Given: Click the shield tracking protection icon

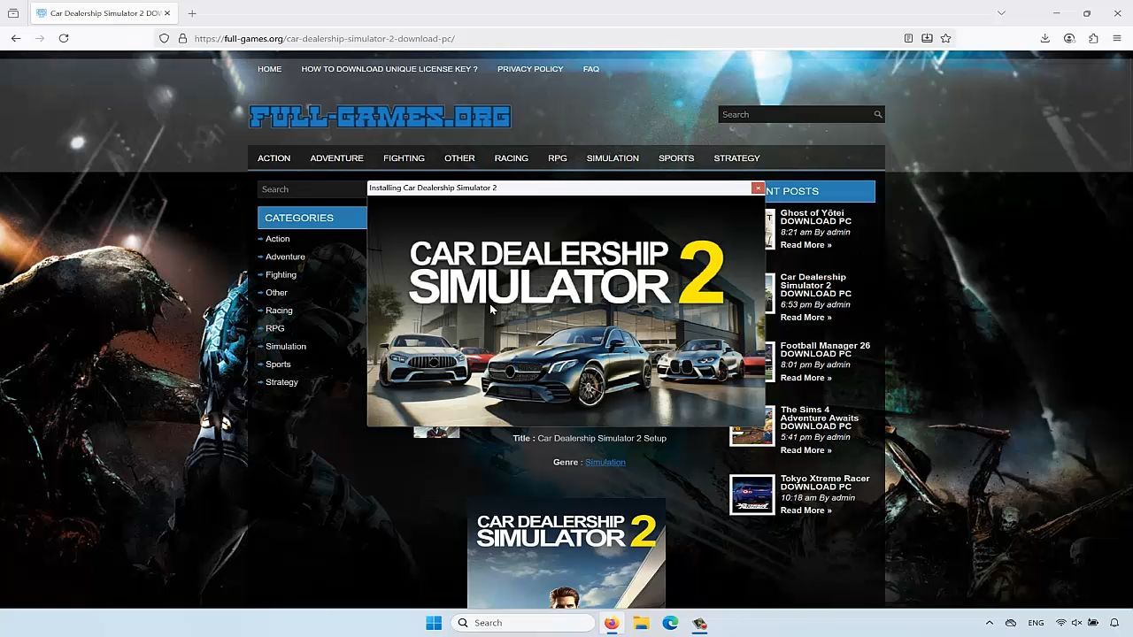Looking at the screenshot, I should 164,38.
